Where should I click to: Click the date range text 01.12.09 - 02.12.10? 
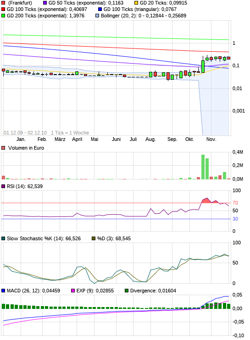click(x=25, y=133)
